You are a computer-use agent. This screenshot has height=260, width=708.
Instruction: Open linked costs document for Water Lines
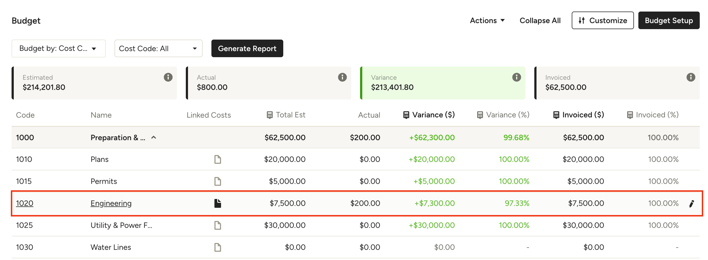point(217,247)
